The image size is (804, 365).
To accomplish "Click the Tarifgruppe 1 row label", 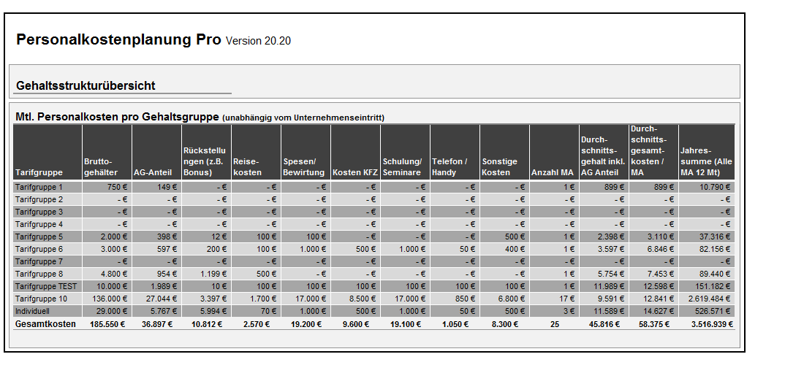I will [39, 187].
